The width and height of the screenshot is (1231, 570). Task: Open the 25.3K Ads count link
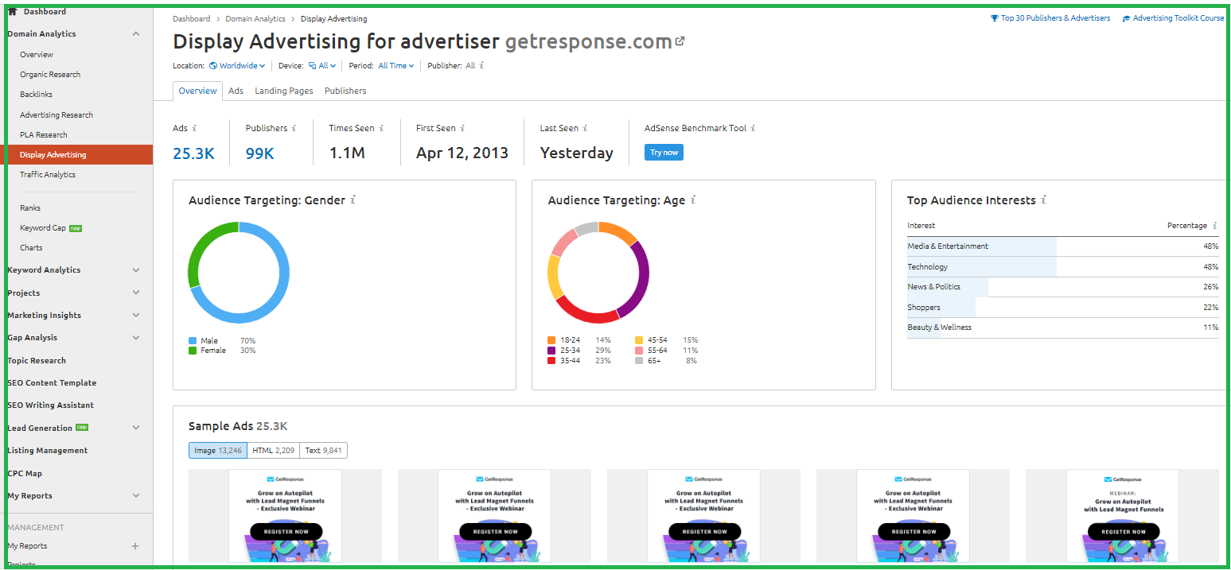tap(193, 153)
